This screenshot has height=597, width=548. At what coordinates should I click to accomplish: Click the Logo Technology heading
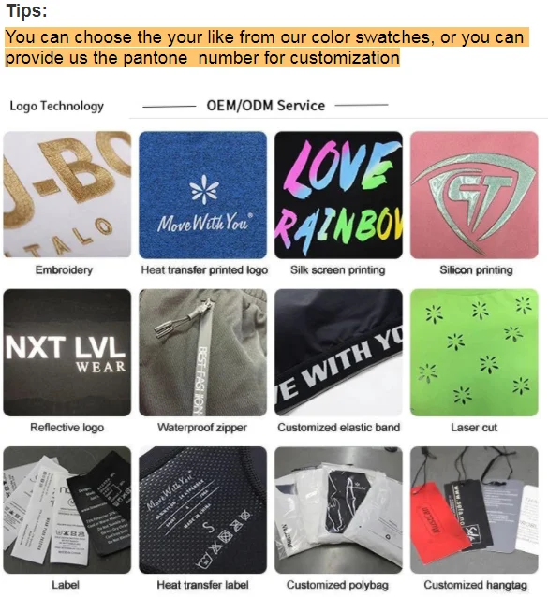click(56, 106)
